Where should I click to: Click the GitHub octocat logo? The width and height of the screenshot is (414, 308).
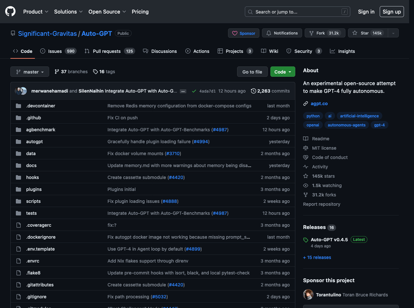[x=10, y=12]
